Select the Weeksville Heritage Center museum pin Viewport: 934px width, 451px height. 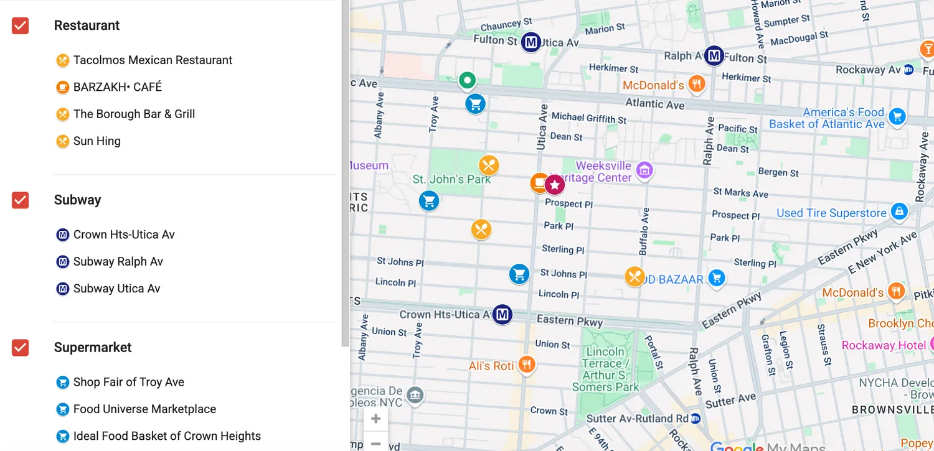pos(644,170)
